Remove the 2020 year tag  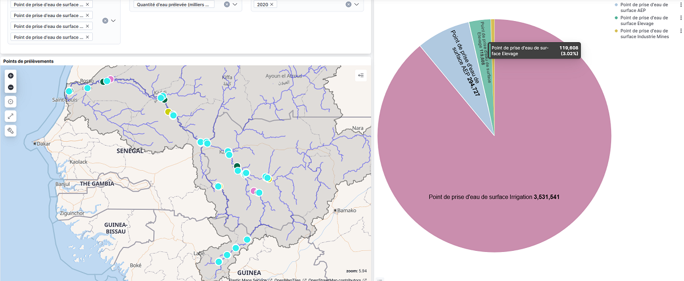pos(272,5)
